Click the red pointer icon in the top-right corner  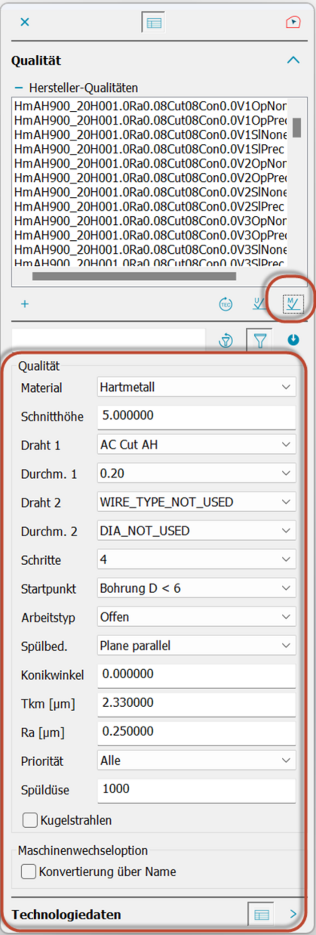293,22
